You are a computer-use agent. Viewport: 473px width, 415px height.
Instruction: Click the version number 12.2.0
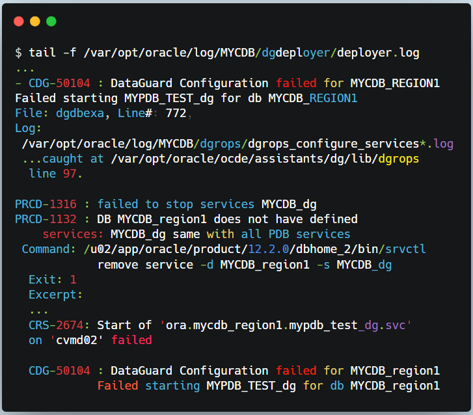(x=271, y=249)
